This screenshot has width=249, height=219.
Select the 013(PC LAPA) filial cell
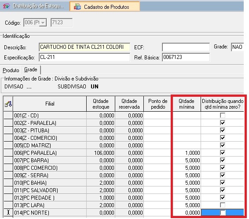[x=50, y=205]
